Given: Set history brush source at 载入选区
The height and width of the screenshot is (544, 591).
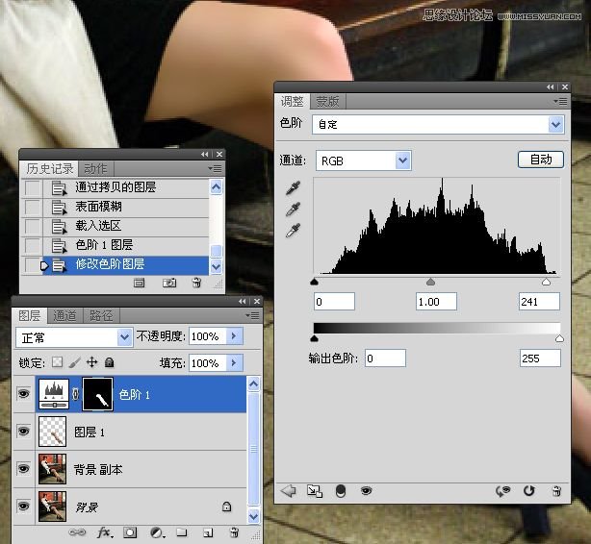Looking at the screenshot, I should (x=32, y=226).
